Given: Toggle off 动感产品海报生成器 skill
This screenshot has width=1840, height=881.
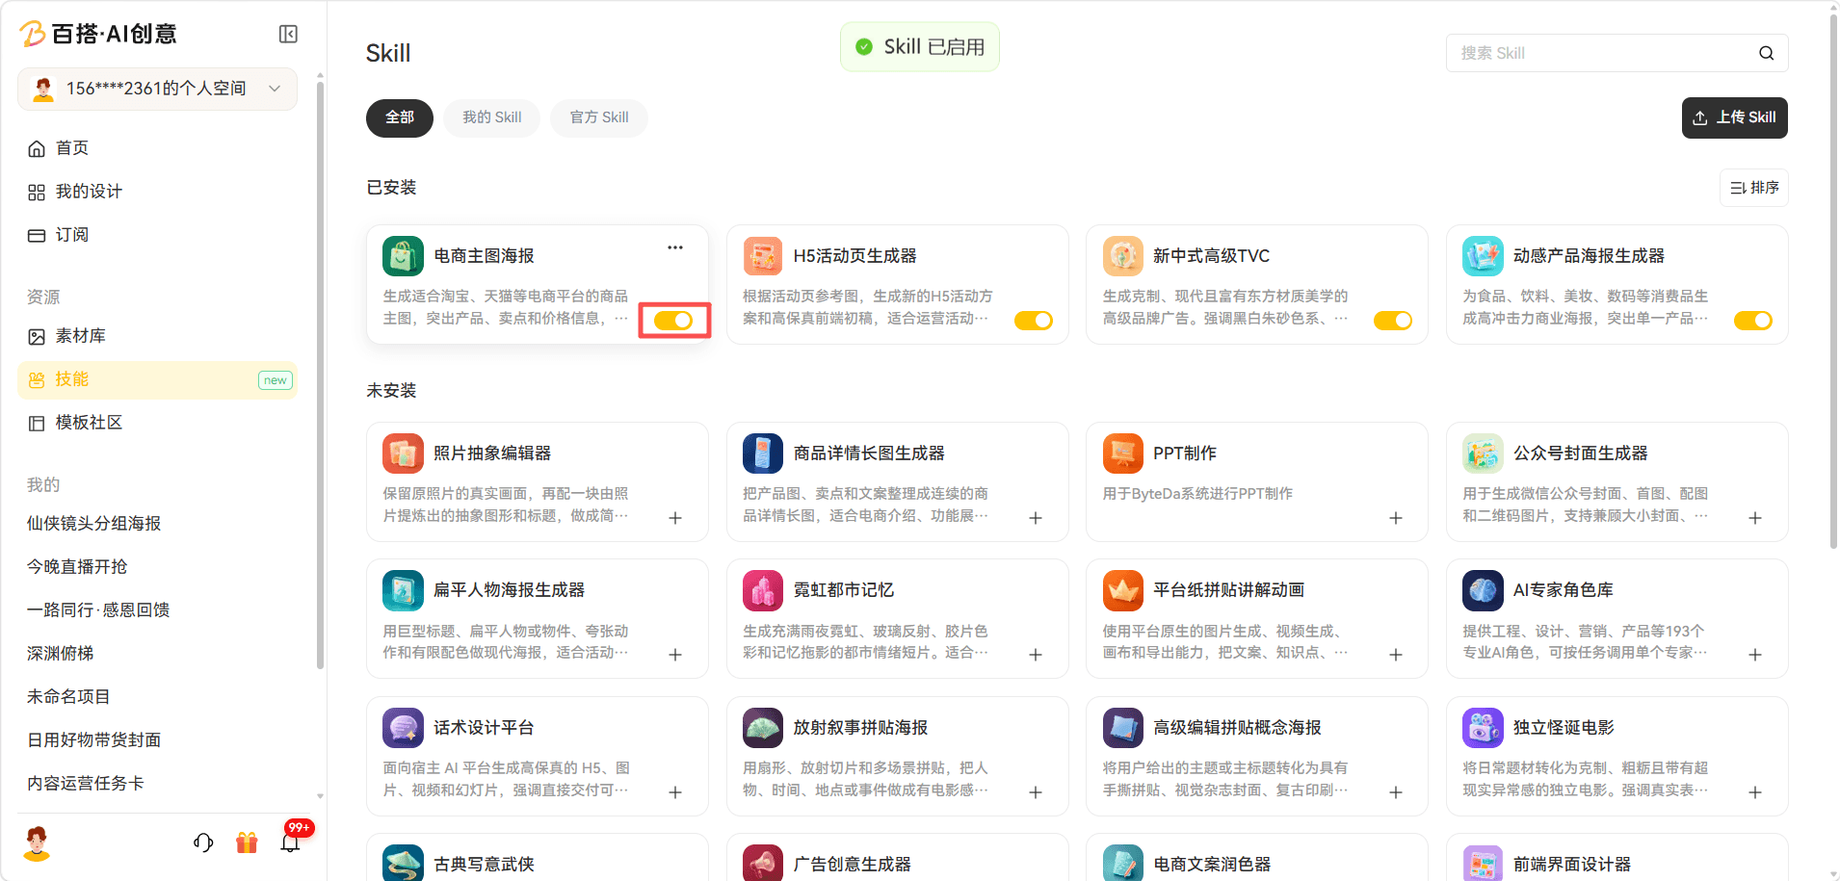Looking at the screenshot, I should (1753, 321).
